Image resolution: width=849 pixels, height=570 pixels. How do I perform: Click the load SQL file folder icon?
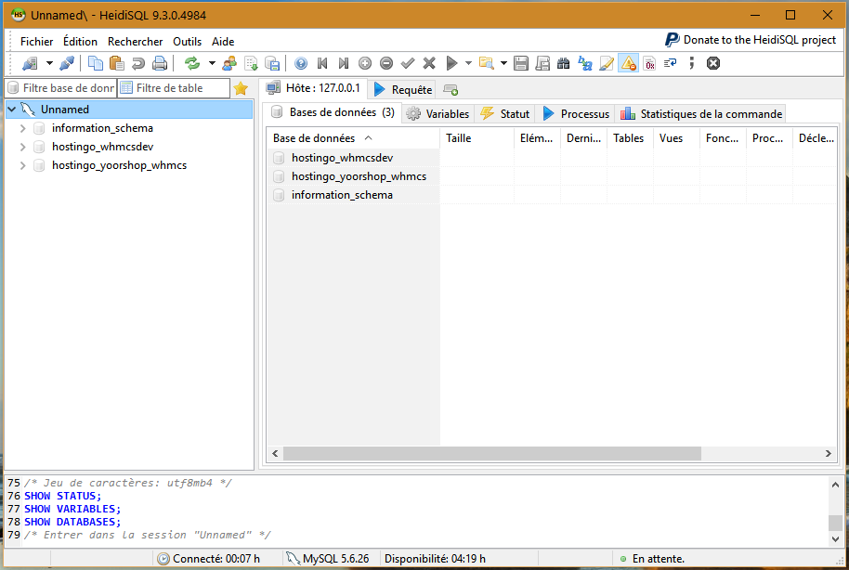(x=486, y=63)
